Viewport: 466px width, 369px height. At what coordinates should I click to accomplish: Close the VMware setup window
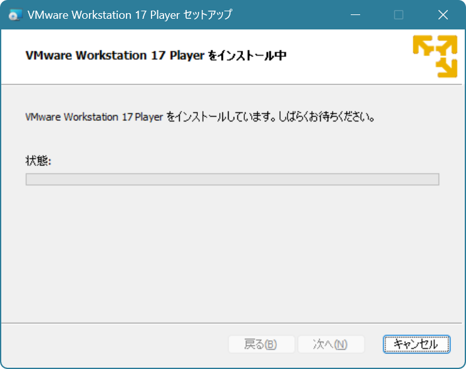[443, 14]
